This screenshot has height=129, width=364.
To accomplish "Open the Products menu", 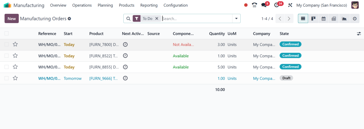I will [127, 5].
